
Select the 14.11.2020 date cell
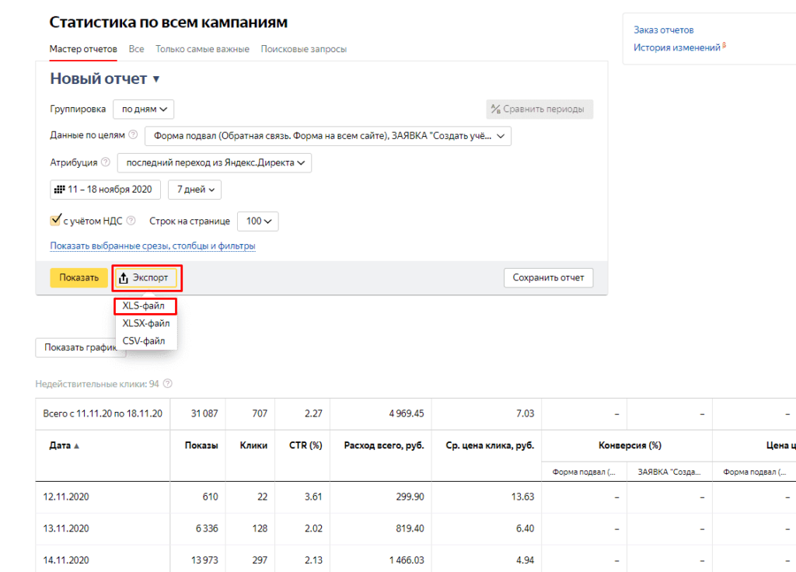tap(66, 560)
